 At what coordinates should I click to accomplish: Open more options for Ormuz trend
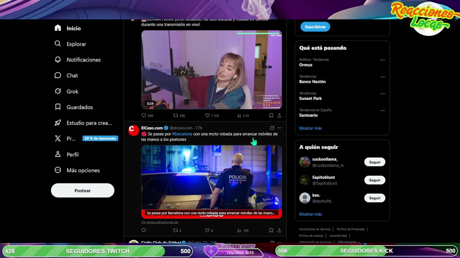coord(383,60)
